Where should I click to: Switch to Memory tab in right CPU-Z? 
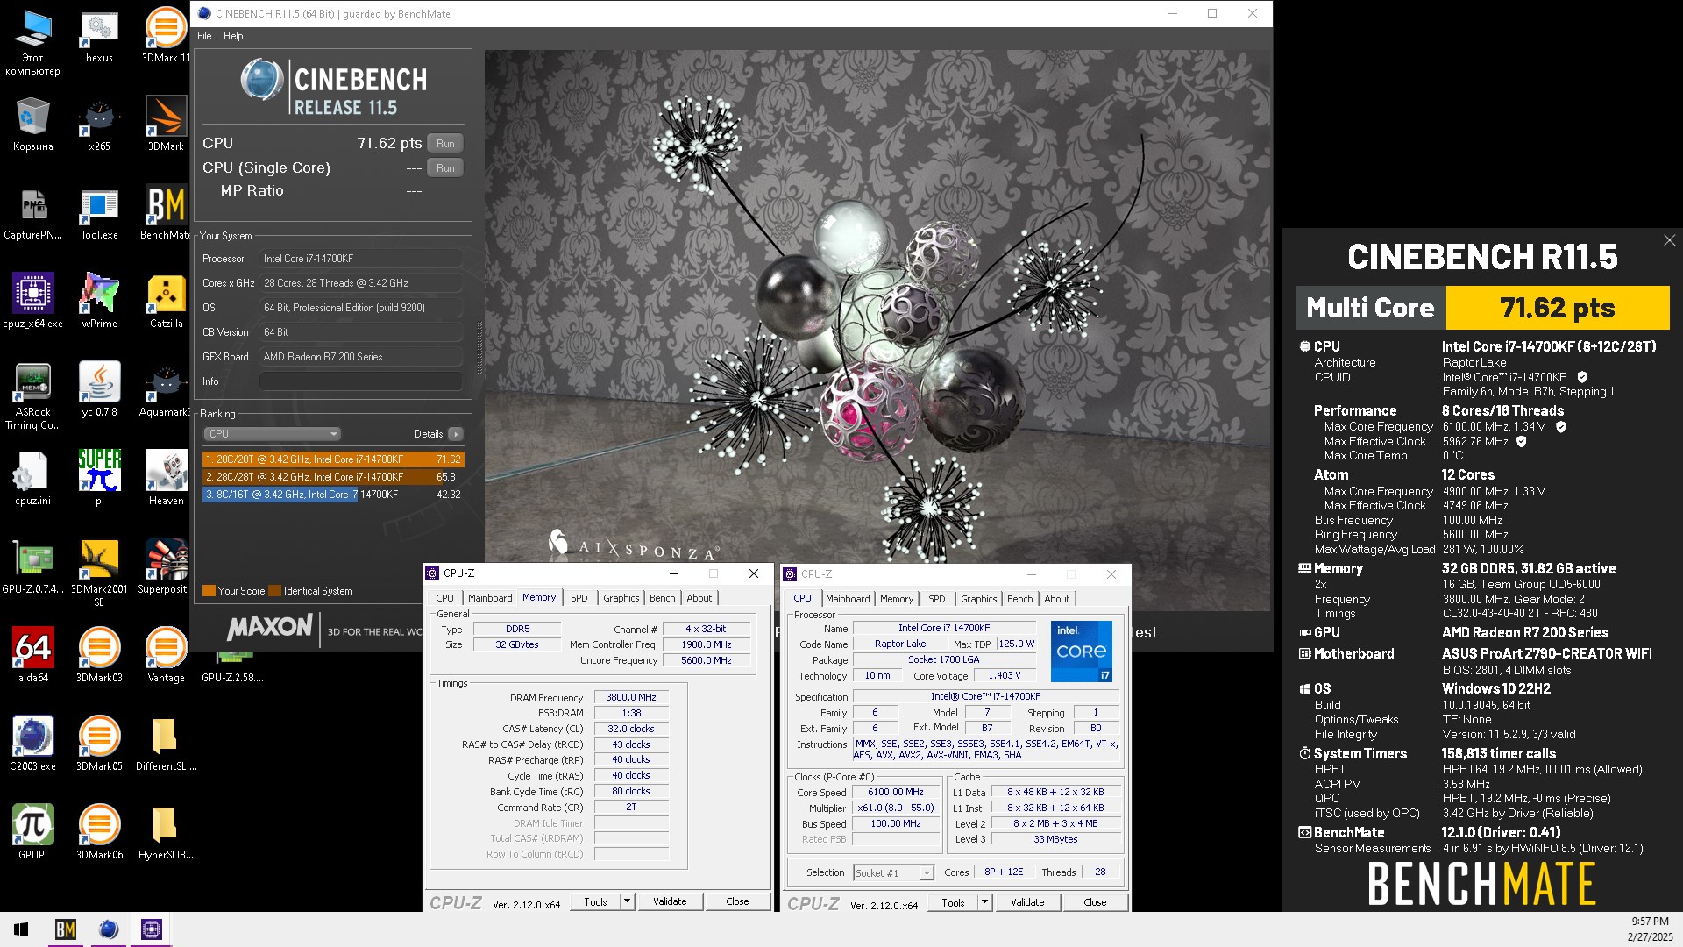click(x=897, y=599)
